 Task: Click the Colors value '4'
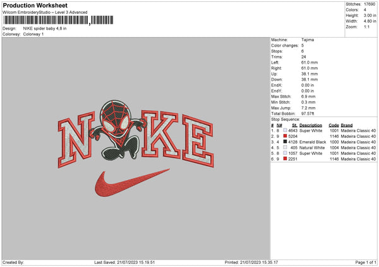pyautogui.click(x=364, y=10)
